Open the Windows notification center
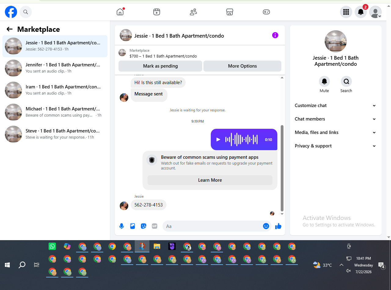Viewport: 391px width, 290px height. 381,265
